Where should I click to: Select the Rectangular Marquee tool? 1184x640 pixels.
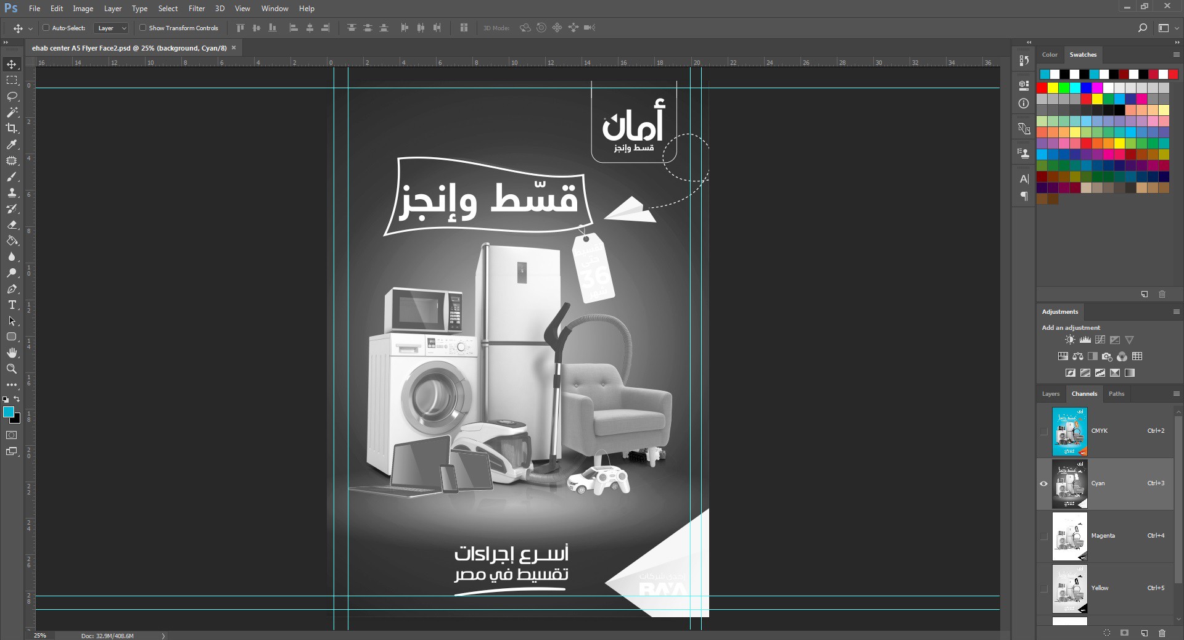pos(12,80)
